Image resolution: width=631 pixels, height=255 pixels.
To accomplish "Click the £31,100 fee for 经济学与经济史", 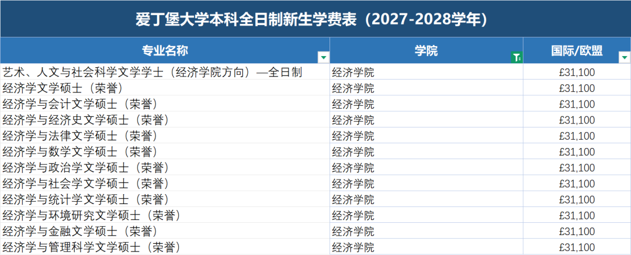I will coord(577,120).
